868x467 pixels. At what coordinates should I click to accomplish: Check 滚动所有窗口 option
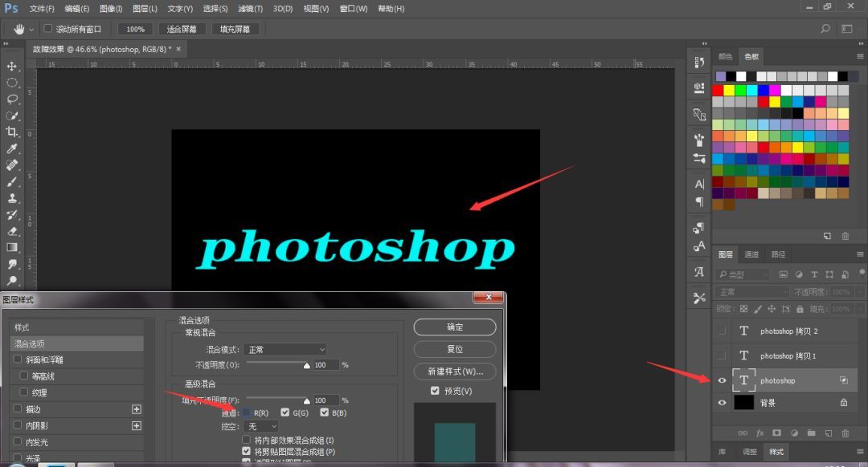[48, 29]
